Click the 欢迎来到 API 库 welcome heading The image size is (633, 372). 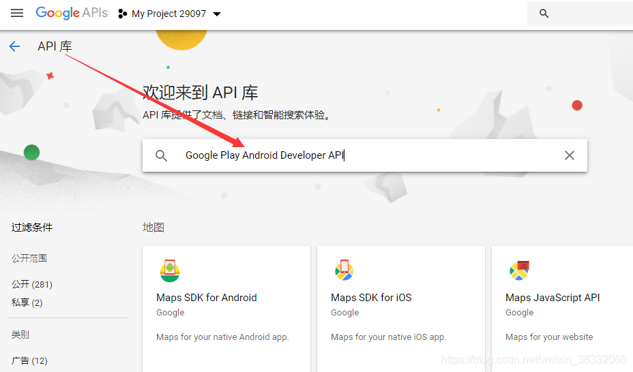pyautogui.click(x=201, y=92)
